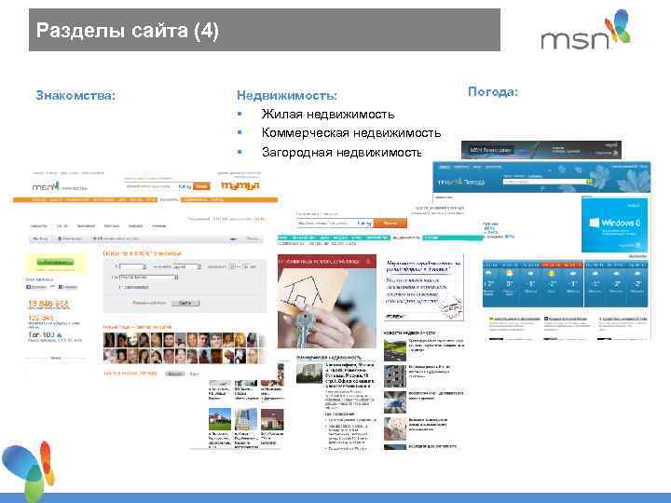Click the partly sunny icon in the 0° forecast
671x503 pixels.
509,273
